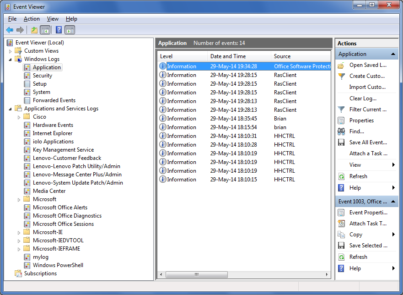This screenshot has width=403, height=295.
Task: Click the Attach Task To This Event icon
Action: coord(341,223)
